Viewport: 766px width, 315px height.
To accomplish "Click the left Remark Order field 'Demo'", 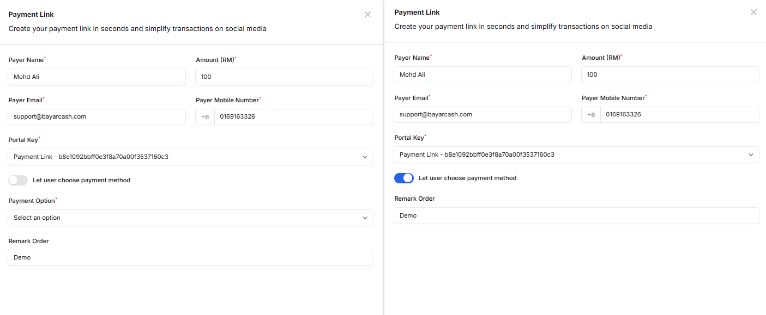I will pyautogui.click(x=191, y=257).
